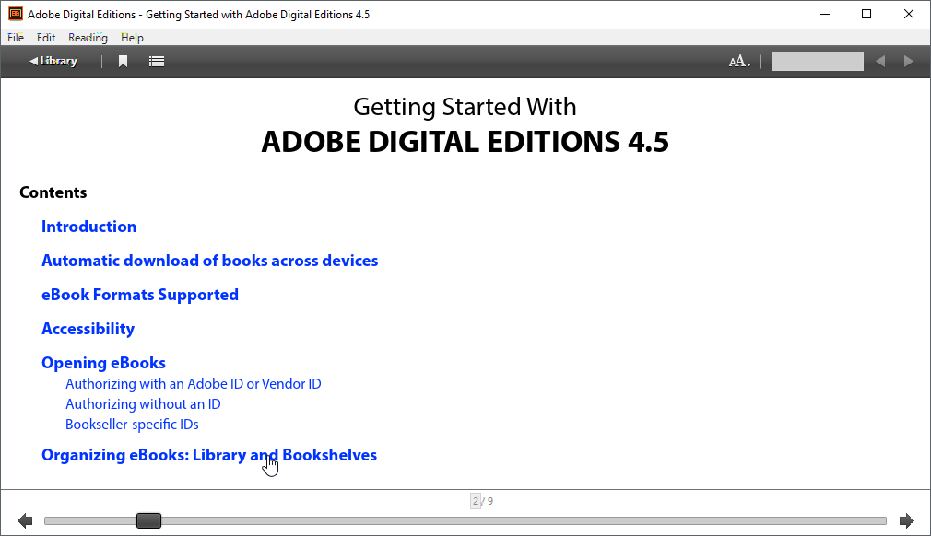Jump to eBook Formats Supported section

tap(140, 295)
